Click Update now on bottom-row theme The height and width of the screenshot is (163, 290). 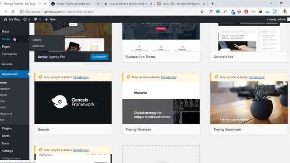[x=81, y=150]
